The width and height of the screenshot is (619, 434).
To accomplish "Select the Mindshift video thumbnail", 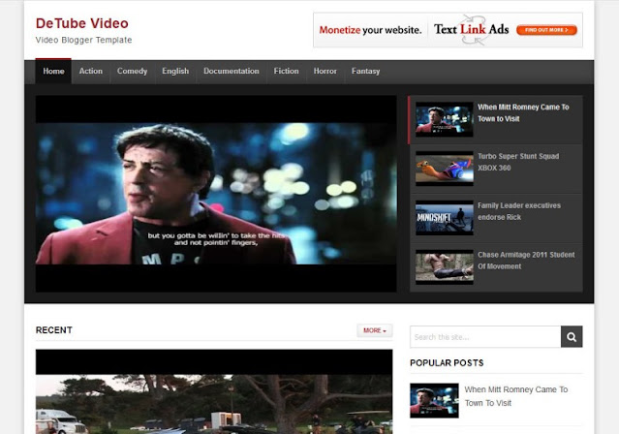I will click(444, 218).
